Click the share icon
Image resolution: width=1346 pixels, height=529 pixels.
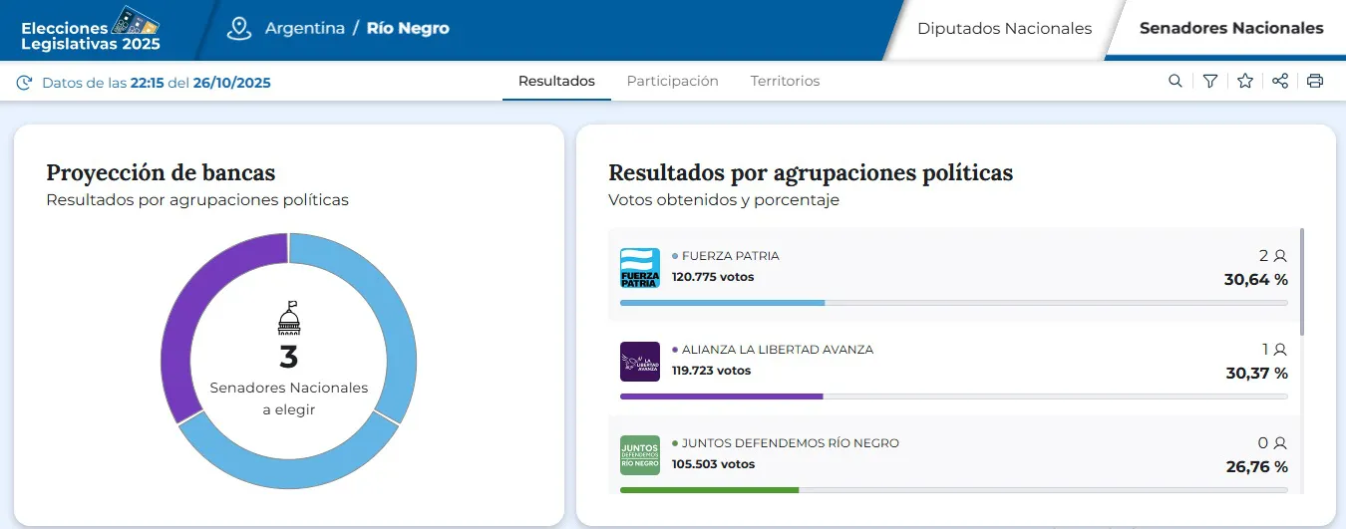tap(1280, 82)
